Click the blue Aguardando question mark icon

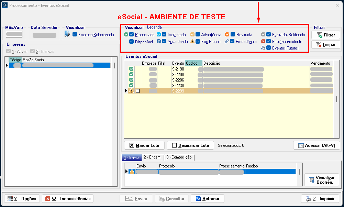159,42
